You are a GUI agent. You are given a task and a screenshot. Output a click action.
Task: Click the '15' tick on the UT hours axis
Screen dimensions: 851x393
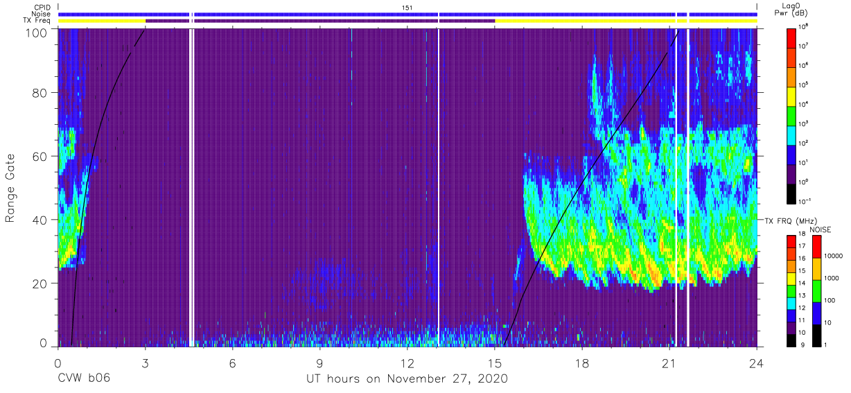point(495,363)
